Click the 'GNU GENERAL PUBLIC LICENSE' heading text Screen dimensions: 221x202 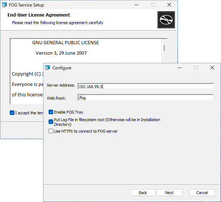65,42
